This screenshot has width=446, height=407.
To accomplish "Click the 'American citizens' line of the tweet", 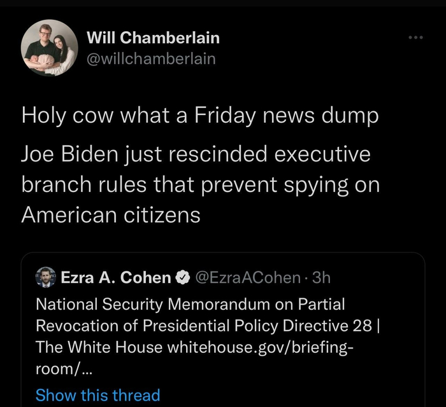I will click(111, 214).
